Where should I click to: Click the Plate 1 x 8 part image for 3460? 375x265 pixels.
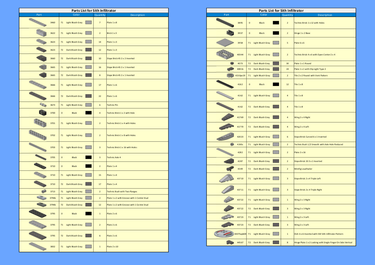(x=37, y=22)
